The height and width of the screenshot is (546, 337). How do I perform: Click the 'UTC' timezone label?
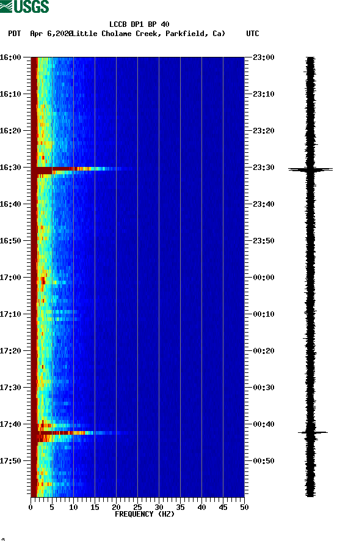pos(253,34)
